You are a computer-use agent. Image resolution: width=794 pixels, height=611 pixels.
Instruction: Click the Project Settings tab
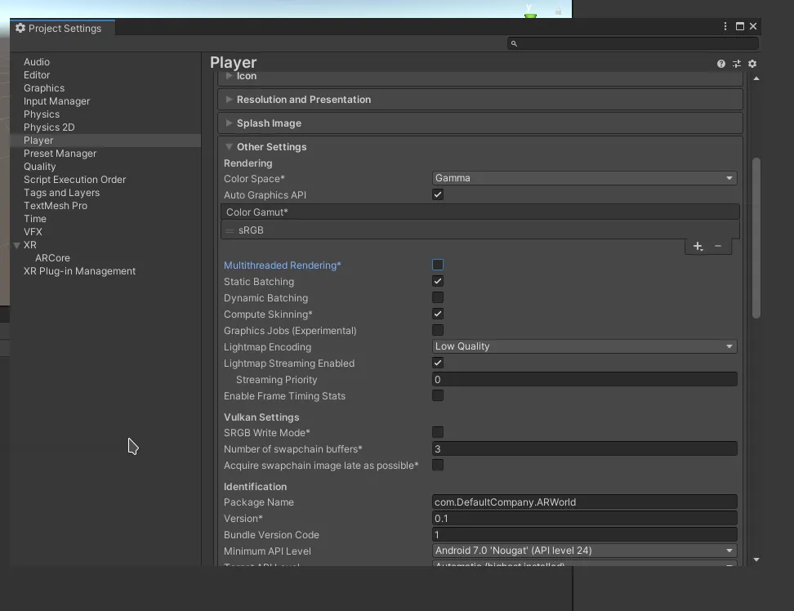click(x=62, y=28)
